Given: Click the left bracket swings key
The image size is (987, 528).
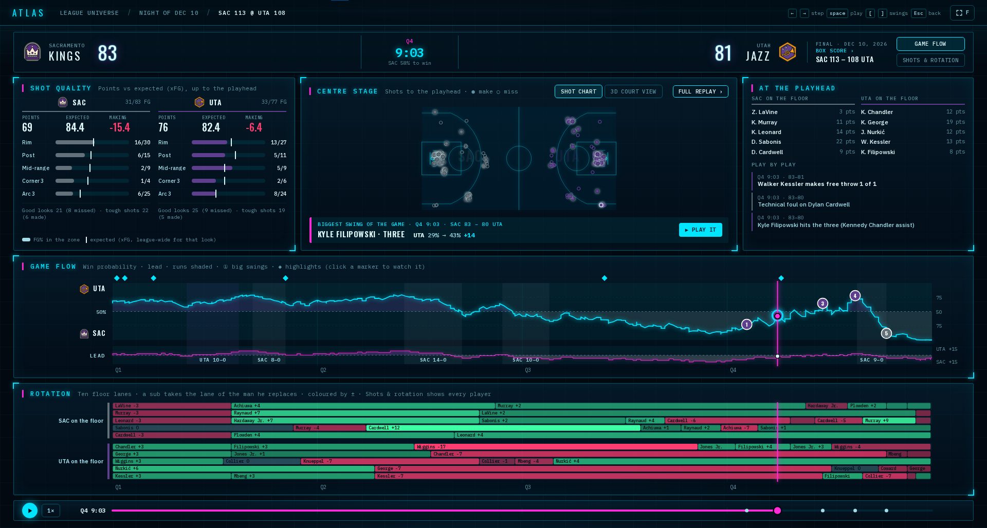Looking at the screenshot, I should pyautogui.click(x=870, y=13).
